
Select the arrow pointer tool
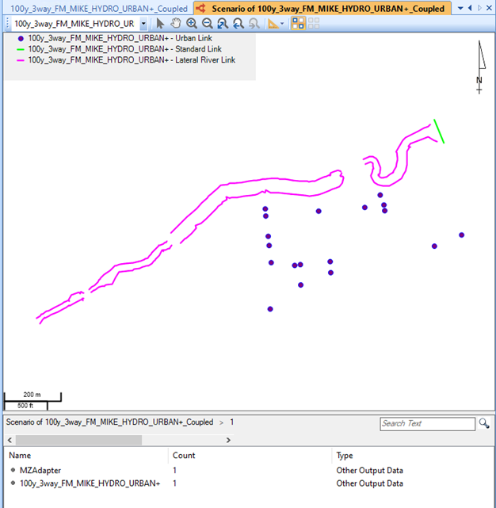coord(160,23)
